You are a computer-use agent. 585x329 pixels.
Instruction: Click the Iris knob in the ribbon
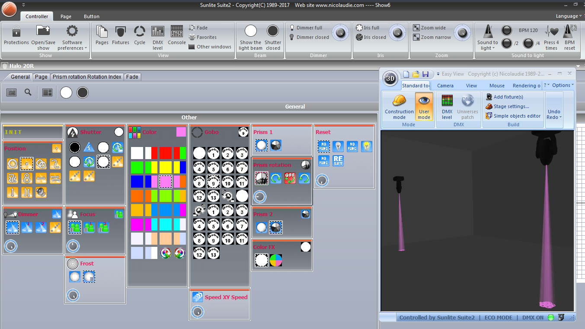pyautogui.click(x=397, y=32)
